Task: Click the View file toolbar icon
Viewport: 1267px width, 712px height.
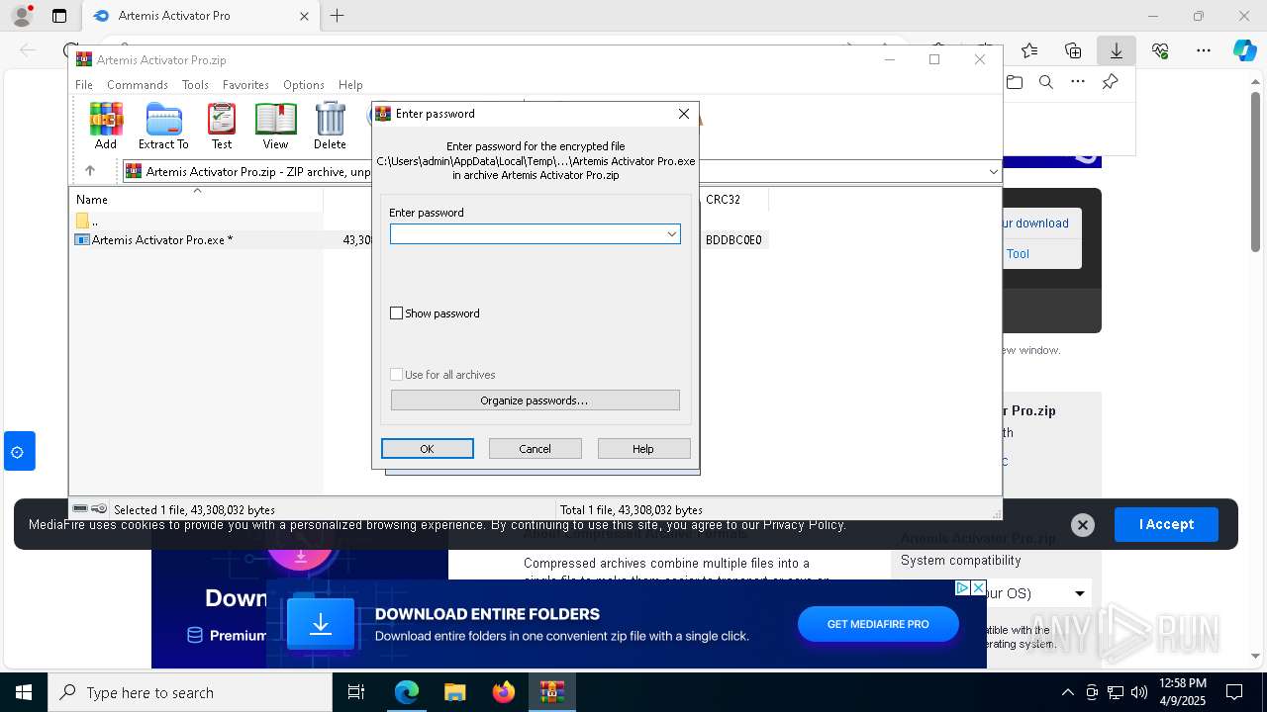Action: 275,126
